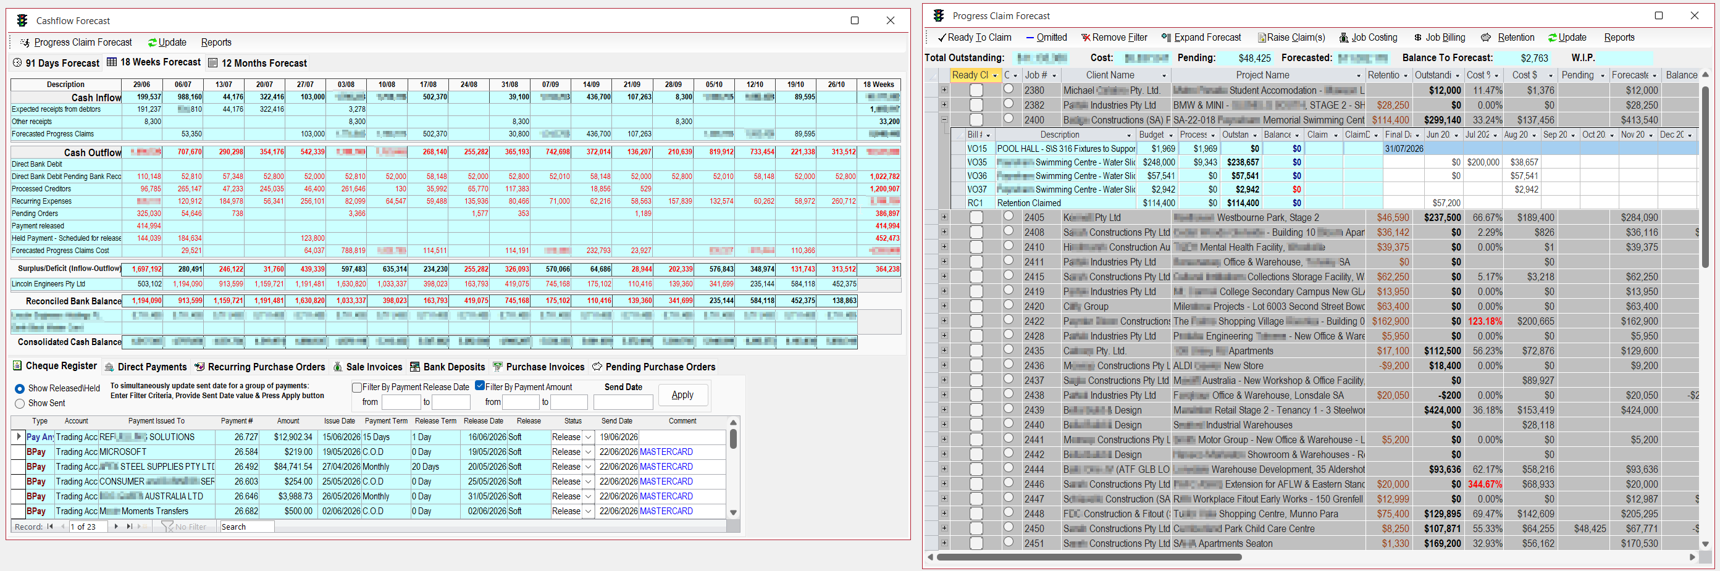1720x571 pixels.
Task: Enable Filter By Payment Release Date checkbox
Action: point(357,388)
